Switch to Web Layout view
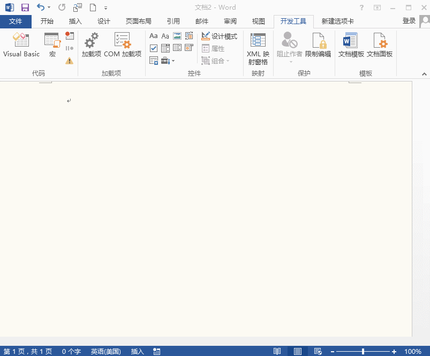The image size is (430, 356). [318, 351]
